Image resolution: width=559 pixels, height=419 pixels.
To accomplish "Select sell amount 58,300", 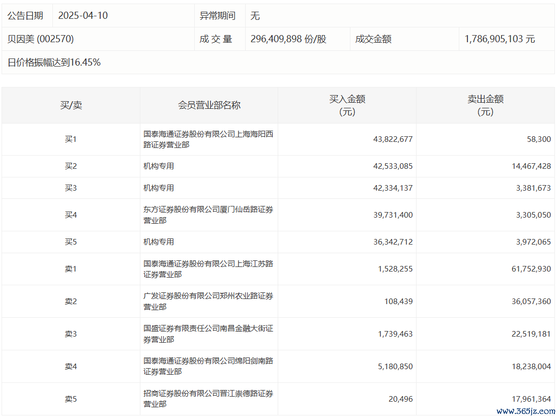I will click(x=539, y=139).
